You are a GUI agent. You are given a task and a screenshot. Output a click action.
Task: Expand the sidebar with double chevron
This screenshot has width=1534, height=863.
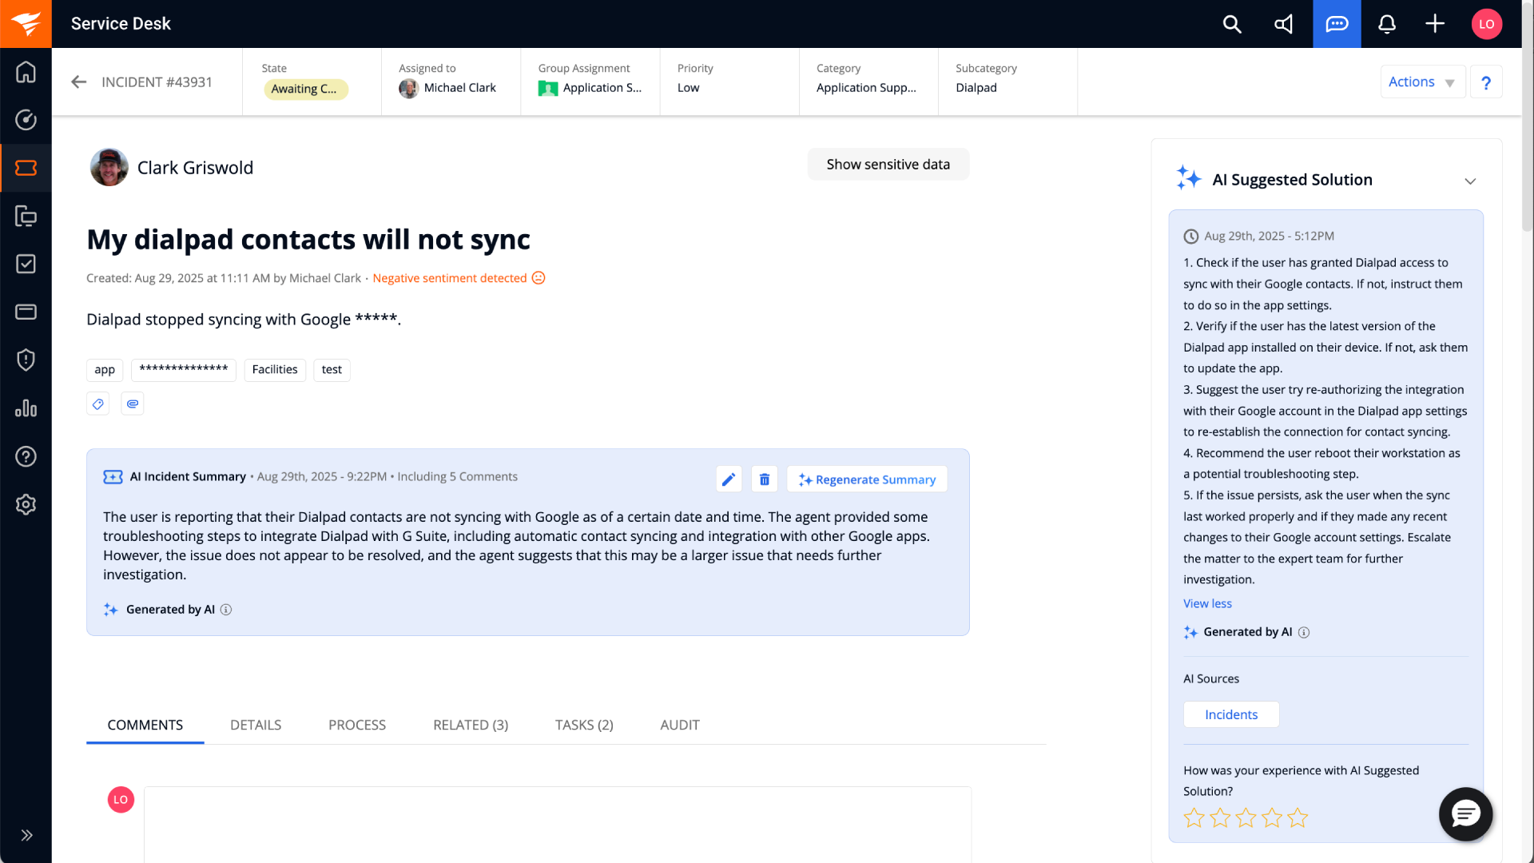(26, 835)
